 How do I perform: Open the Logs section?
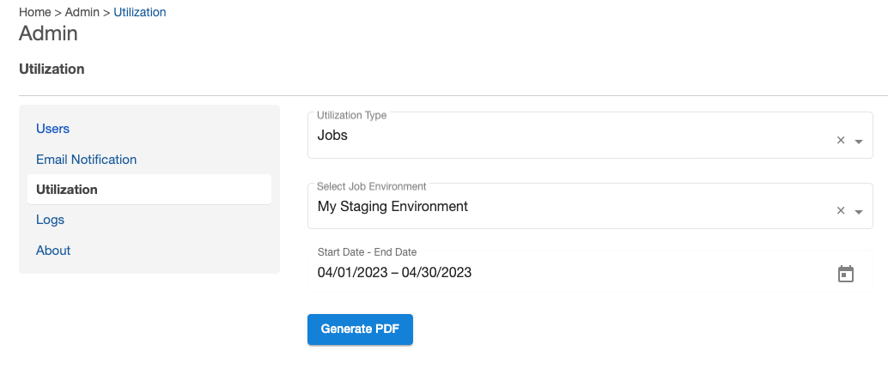click(x=50, y=220)
